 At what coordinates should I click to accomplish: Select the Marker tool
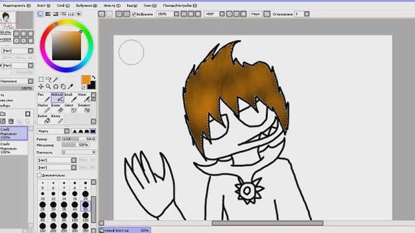tap(44, 108)
